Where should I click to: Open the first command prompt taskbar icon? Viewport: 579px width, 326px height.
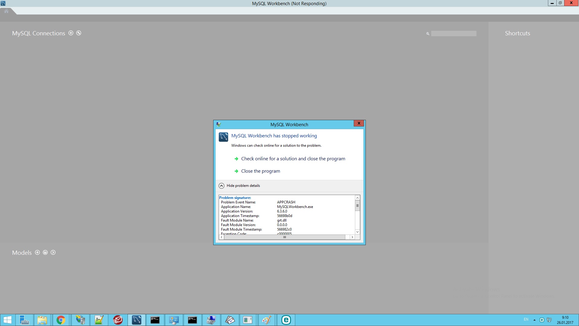(155, 320)
